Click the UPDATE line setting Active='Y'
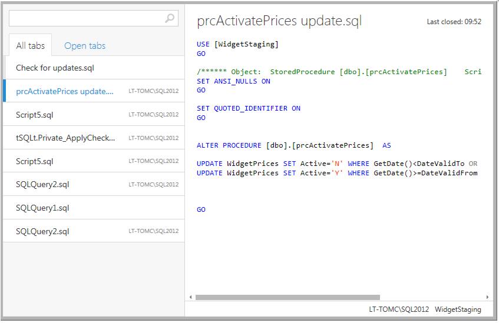This screenshot has width=499, height=323. coord(337,173)
